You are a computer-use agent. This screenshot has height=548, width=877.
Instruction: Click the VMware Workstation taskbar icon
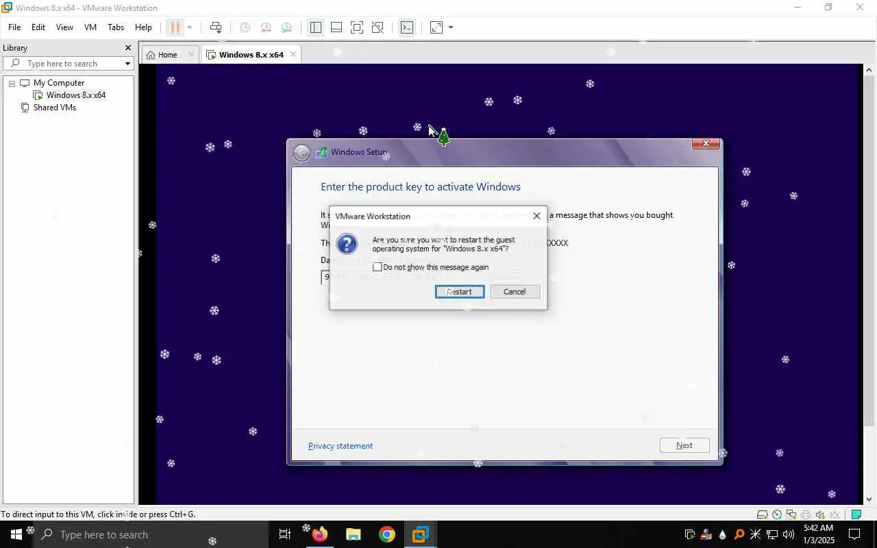[x=420, y=535]
